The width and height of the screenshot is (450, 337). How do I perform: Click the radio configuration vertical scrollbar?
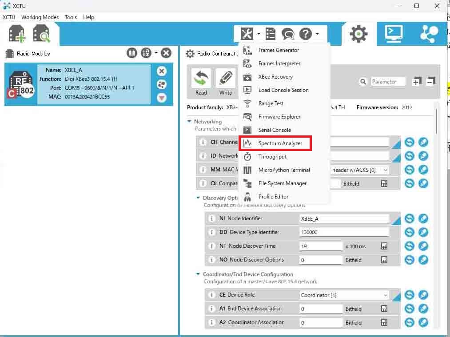click(x=436, y=120)
